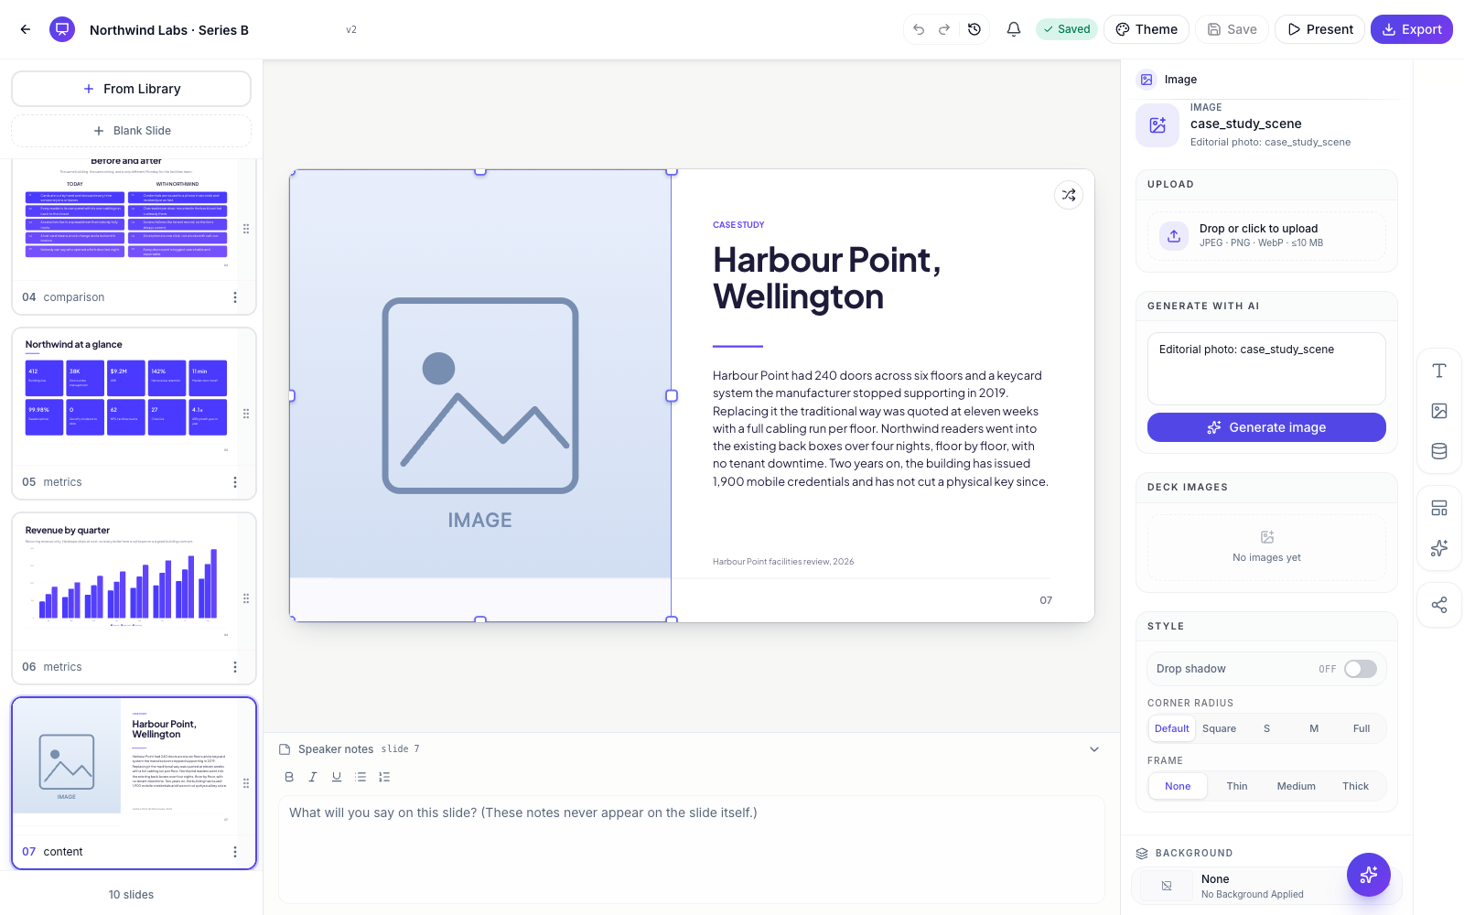Select the Image tool in right rail
The height and width of the screenshot is (915, 1464).
1439,411
